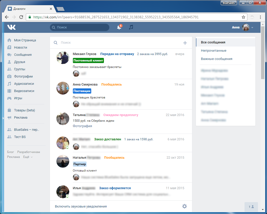Click the dialogs search field
This screenshot has width=267, height=214.
(x=116, y=43)
